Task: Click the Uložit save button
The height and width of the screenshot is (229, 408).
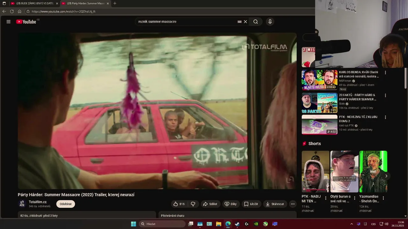Action: click(x=251, y=204)
